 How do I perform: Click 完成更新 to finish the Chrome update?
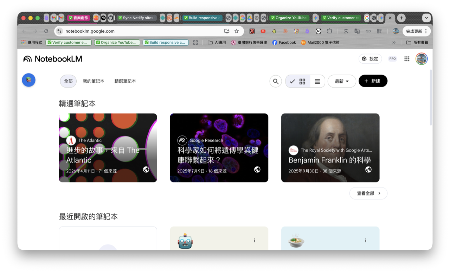coord(417,31)
